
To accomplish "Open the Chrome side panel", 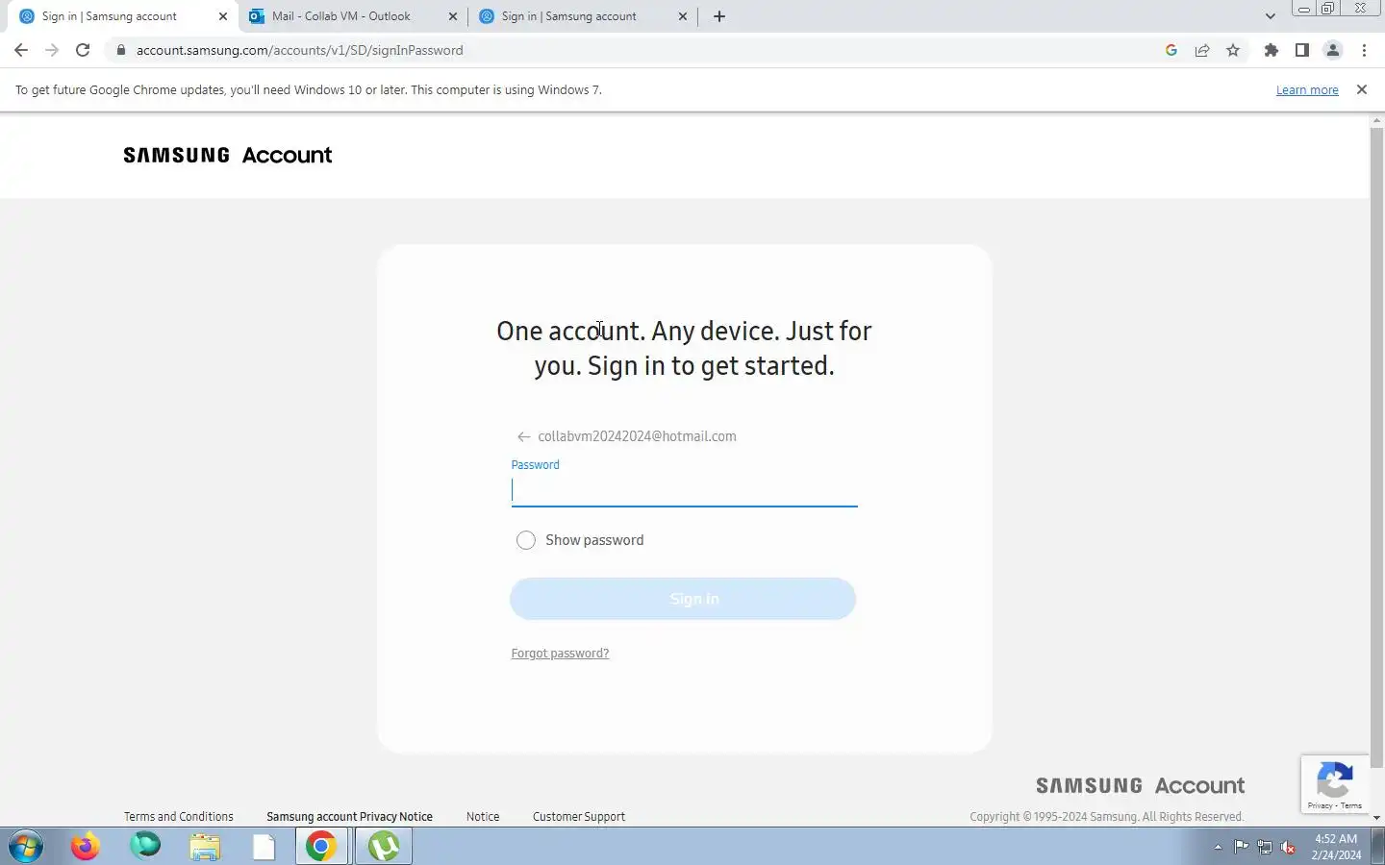I will (x=1302, y=50).
